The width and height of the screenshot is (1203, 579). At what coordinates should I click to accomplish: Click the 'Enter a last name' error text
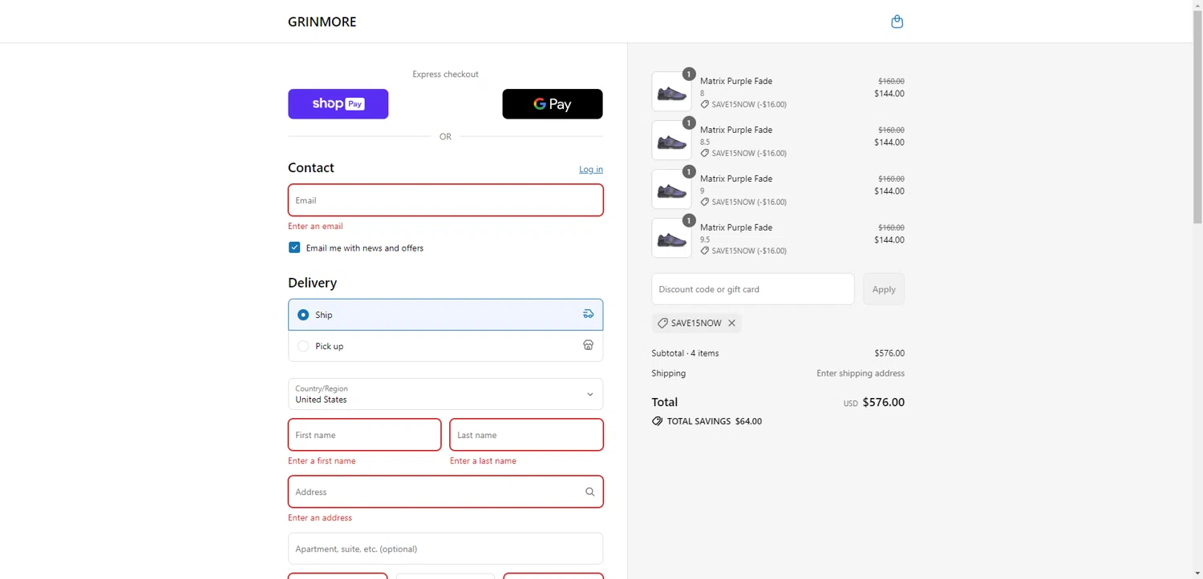point(483,460)
